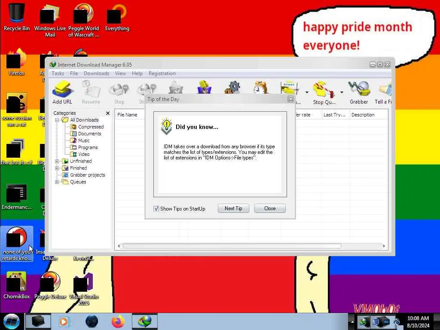This screenshot has width=440, height=330.
Task: Open the View menu
Action: pyautogui.click(x=120, y=73)
